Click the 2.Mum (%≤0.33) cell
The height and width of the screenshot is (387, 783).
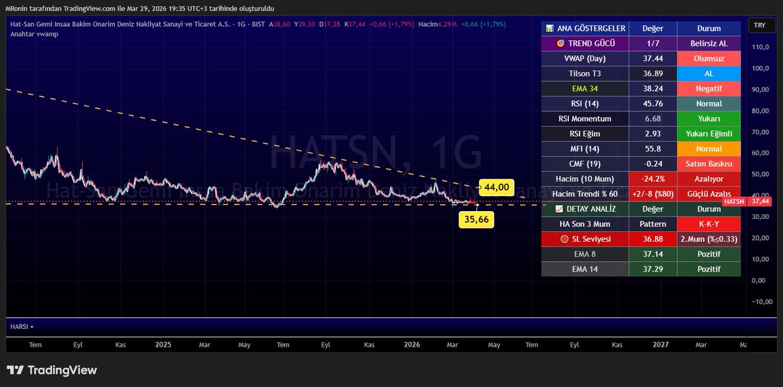[709, 238]
